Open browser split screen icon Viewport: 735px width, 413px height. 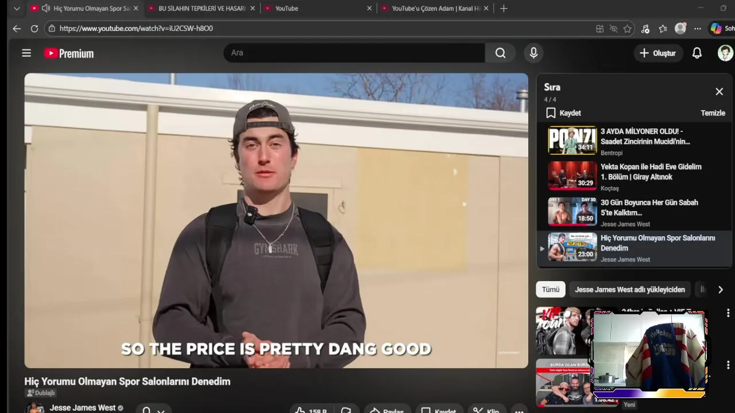[x=600, y=29]
